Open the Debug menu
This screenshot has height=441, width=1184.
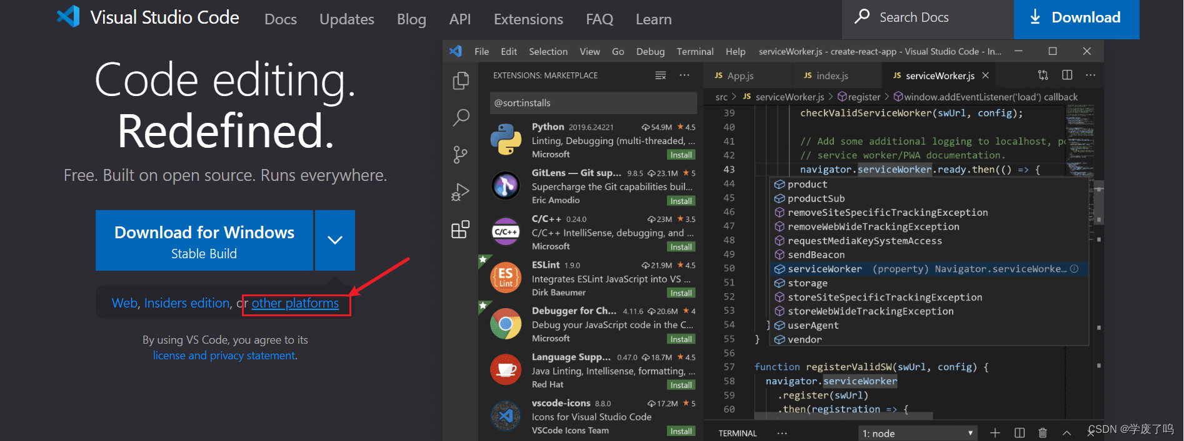coord(650,51)
